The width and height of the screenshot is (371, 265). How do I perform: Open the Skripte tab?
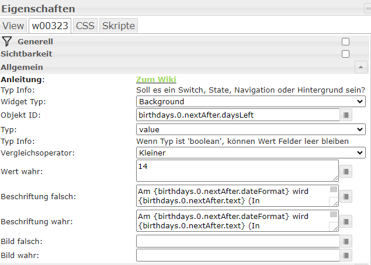(x=119, y=26)
